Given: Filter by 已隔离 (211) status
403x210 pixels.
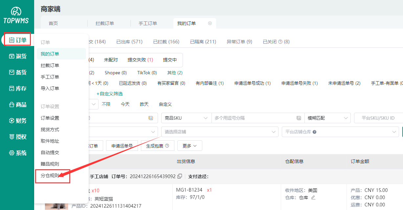Looking at the screenshot, I should click(x=203, y=42).
